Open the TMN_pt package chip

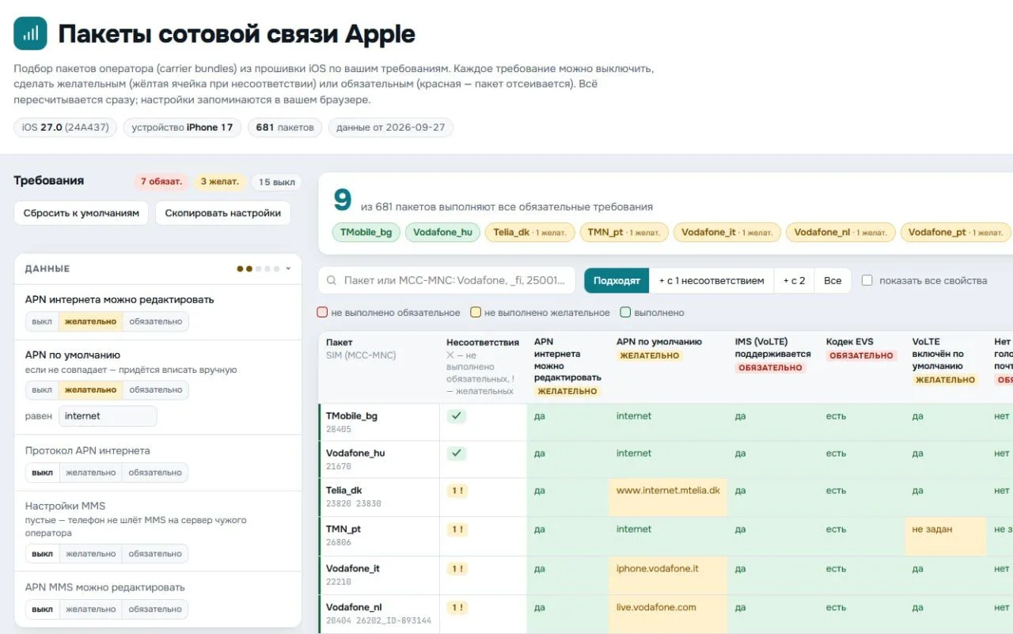(x=624, y=233)
